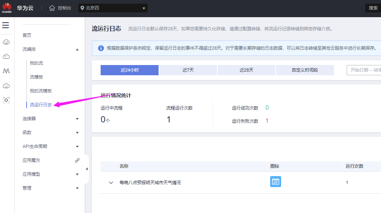Screen dimensions: 381x213
Task: Click the M-shaped icon in the left rail
Action: tap(6, 71)
